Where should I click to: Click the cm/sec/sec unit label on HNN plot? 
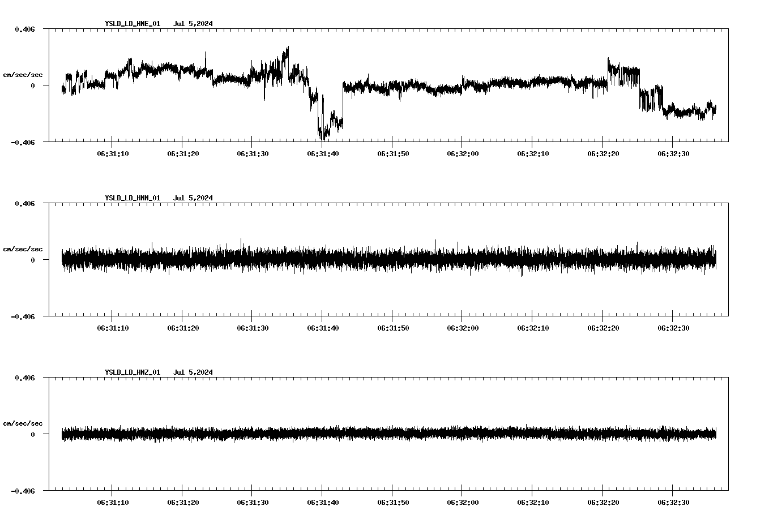click(23, 248)
